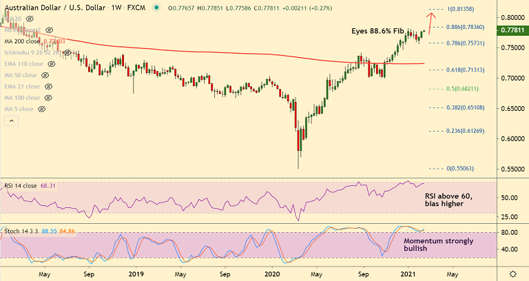
Task: Click the change value +0.00211 (+0.27%)
Action: 307,8
